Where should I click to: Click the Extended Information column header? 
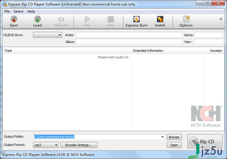click(167, 51)
